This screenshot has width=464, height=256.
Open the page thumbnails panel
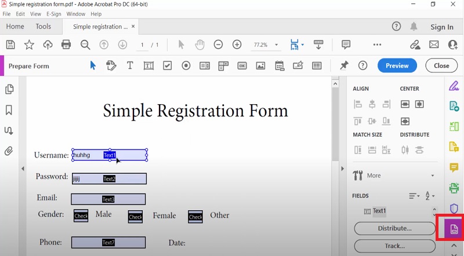point(9,89)
